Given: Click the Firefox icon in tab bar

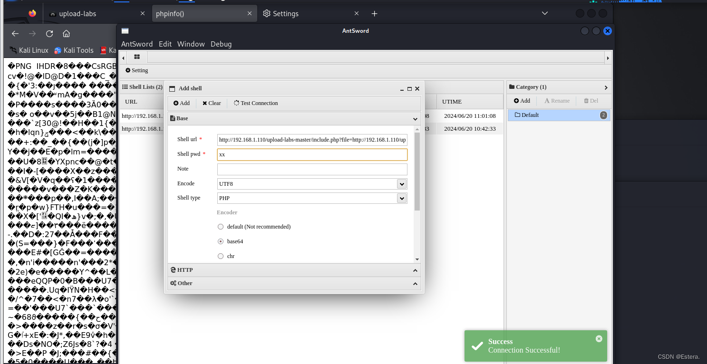Looking at the screenshot, I should tap(32, 13).
